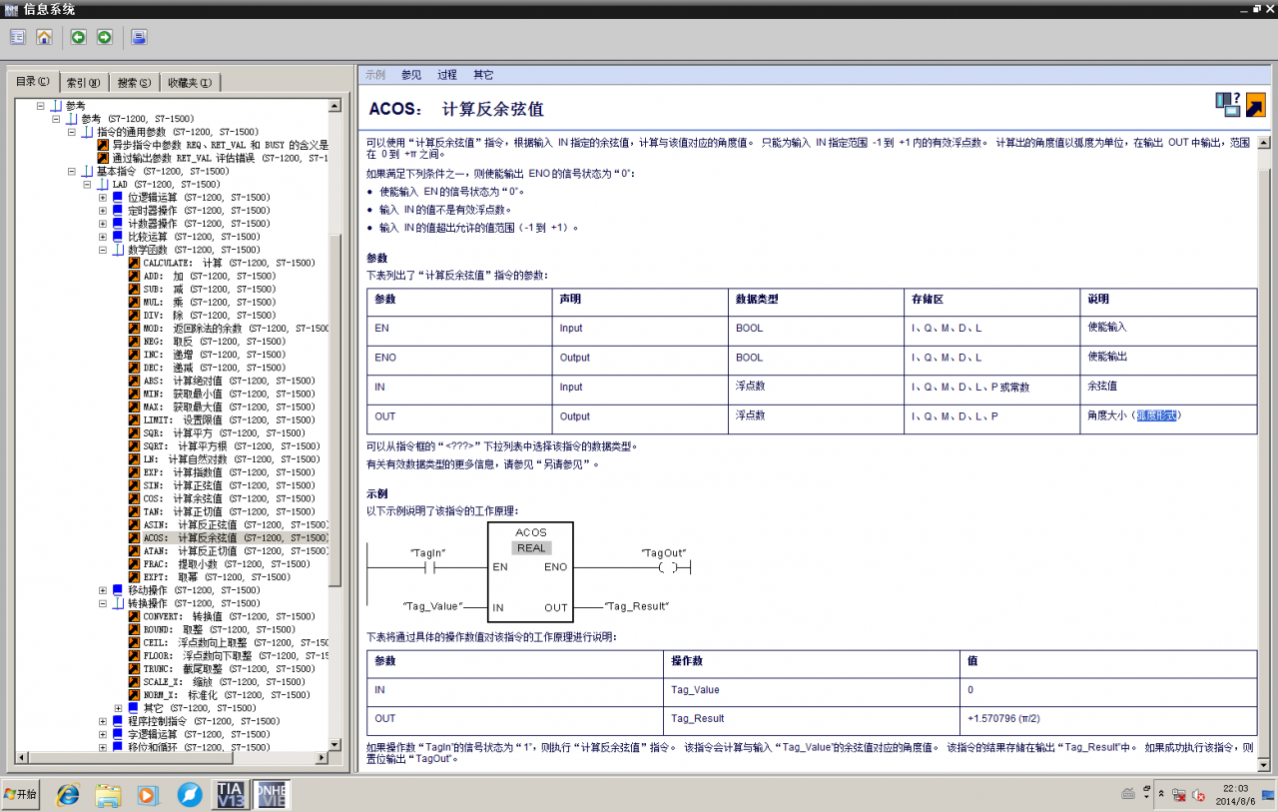The width and height of the screenshot is (1278, 812).
Task: Open the NORM_X: 标准化 topic
Action: (x=227, y=694)
